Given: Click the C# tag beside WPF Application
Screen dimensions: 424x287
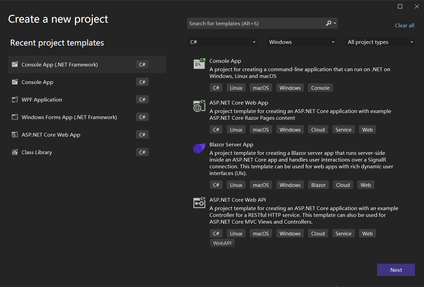Looking at the screenshot, I should pyautogui.click(x=142, y=99).
